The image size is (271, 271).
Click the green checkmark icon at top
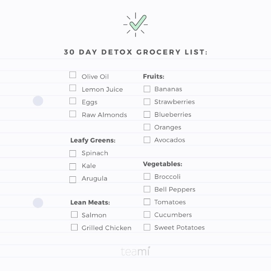coord(135,25)
